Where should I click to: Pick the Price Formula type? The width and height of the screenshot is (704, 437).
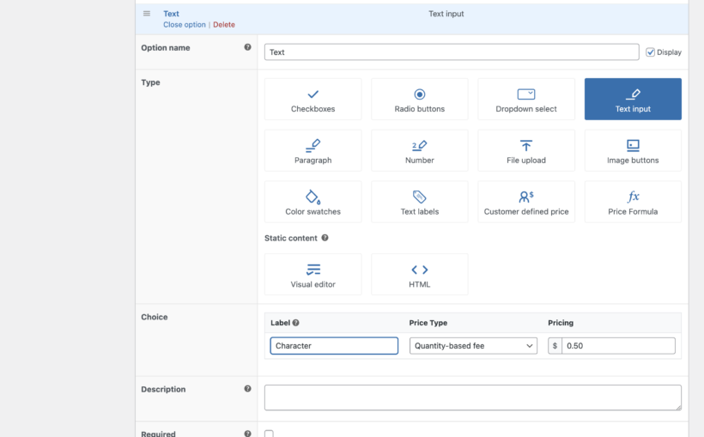(633, 203)
